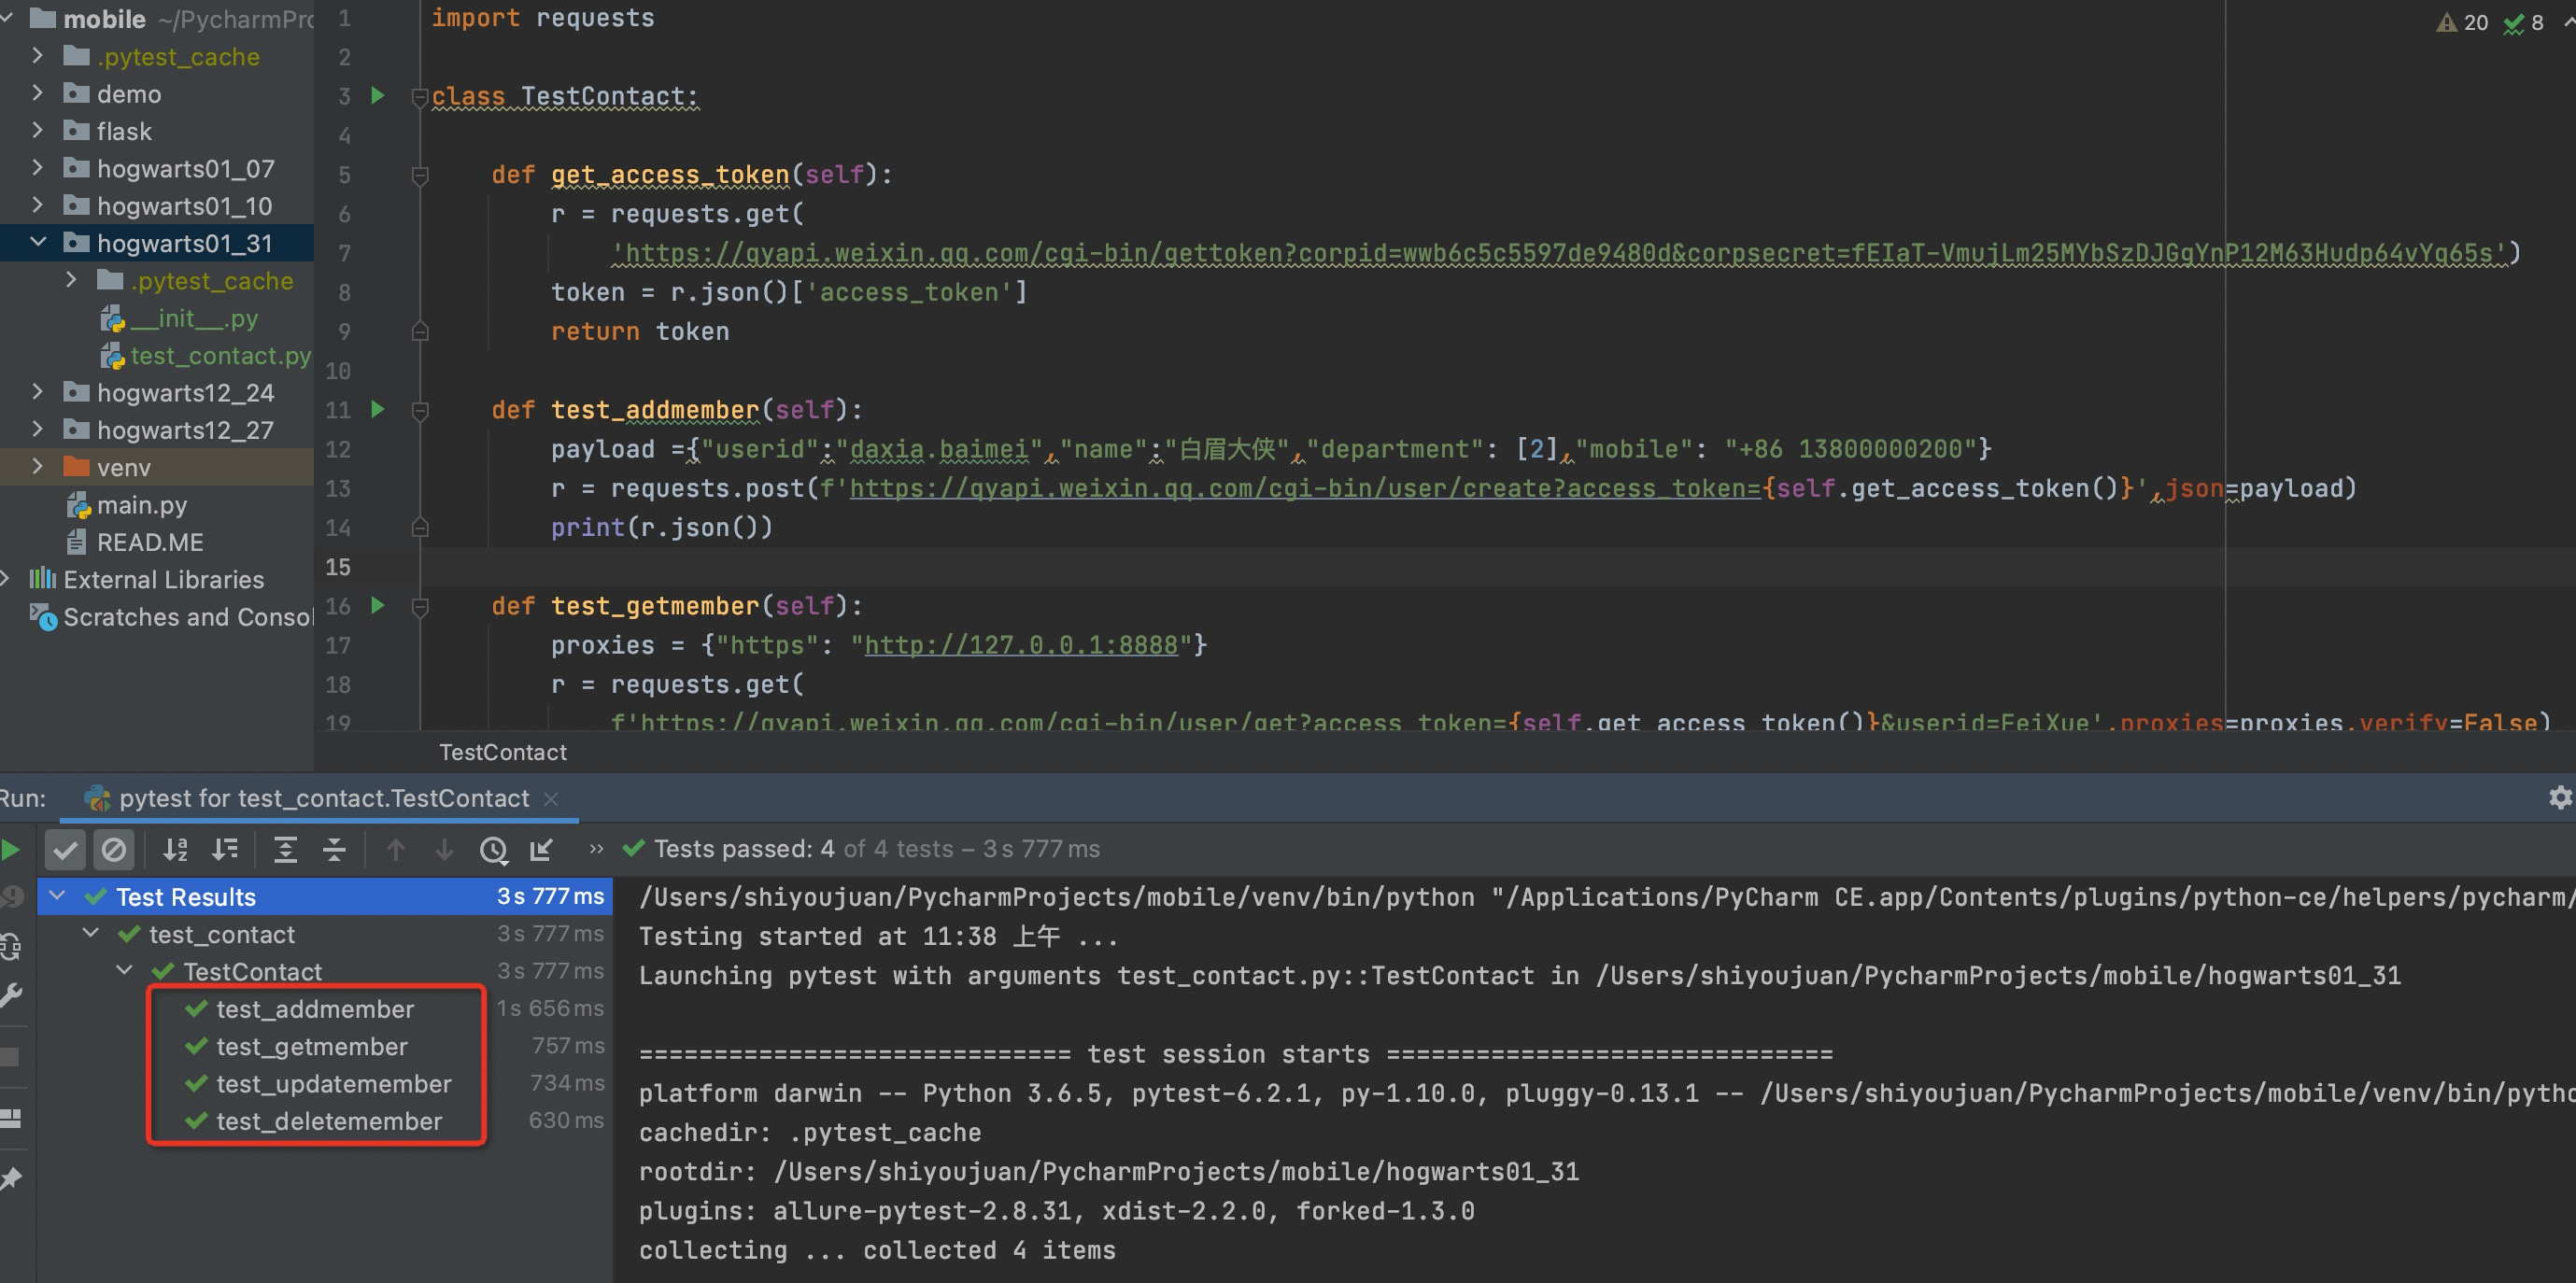Open main.py file
This screenshot has width=2576, height=1283.
[x=127, y=505]
